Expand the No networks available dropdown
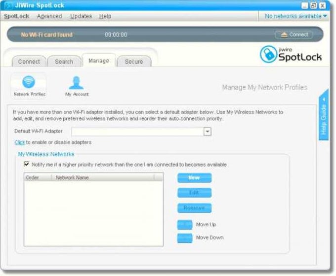The height and width of the screenshot is (276, 336). [x=295, y=16]
